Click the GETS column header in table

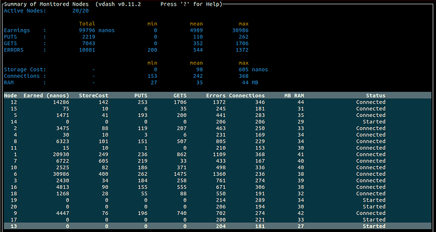pos(180,95)
